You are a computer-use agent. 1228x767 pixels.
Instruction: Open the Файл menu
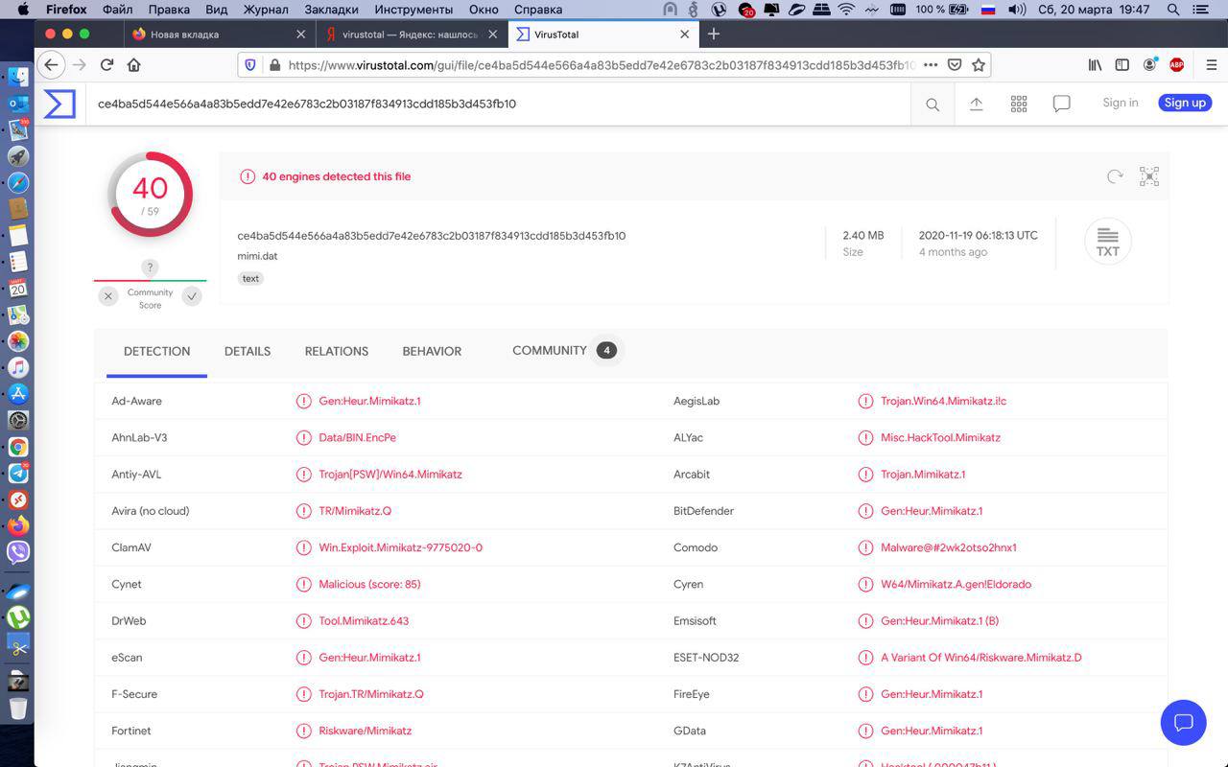pyautogui.click(x=117, y=10)
